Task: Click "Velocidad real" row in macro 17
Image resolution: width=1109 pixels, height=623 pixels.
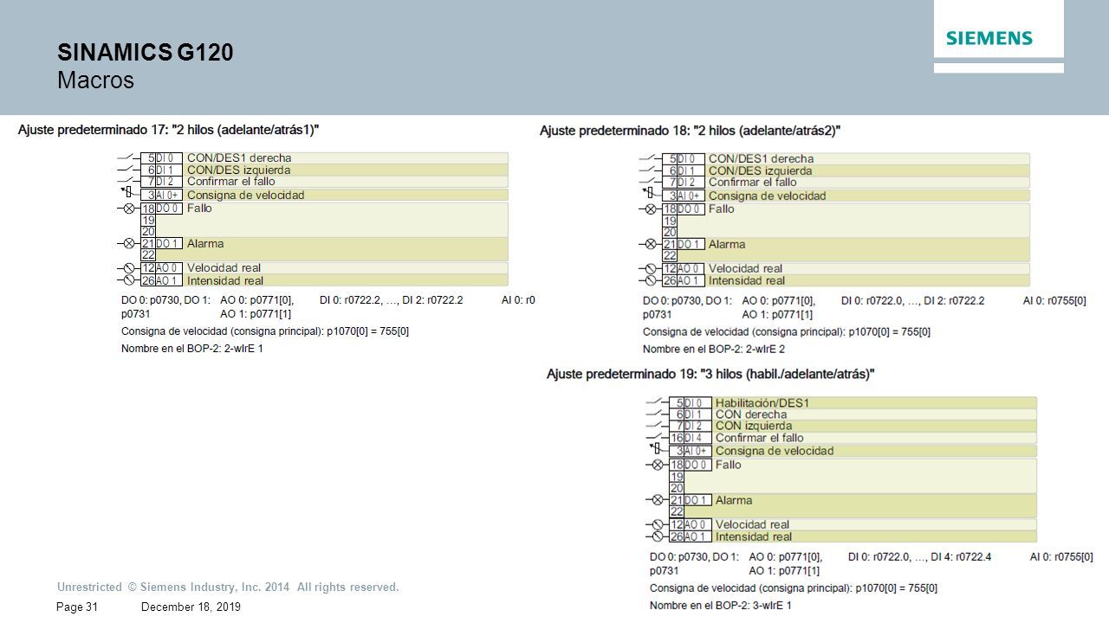Action: 324,268
